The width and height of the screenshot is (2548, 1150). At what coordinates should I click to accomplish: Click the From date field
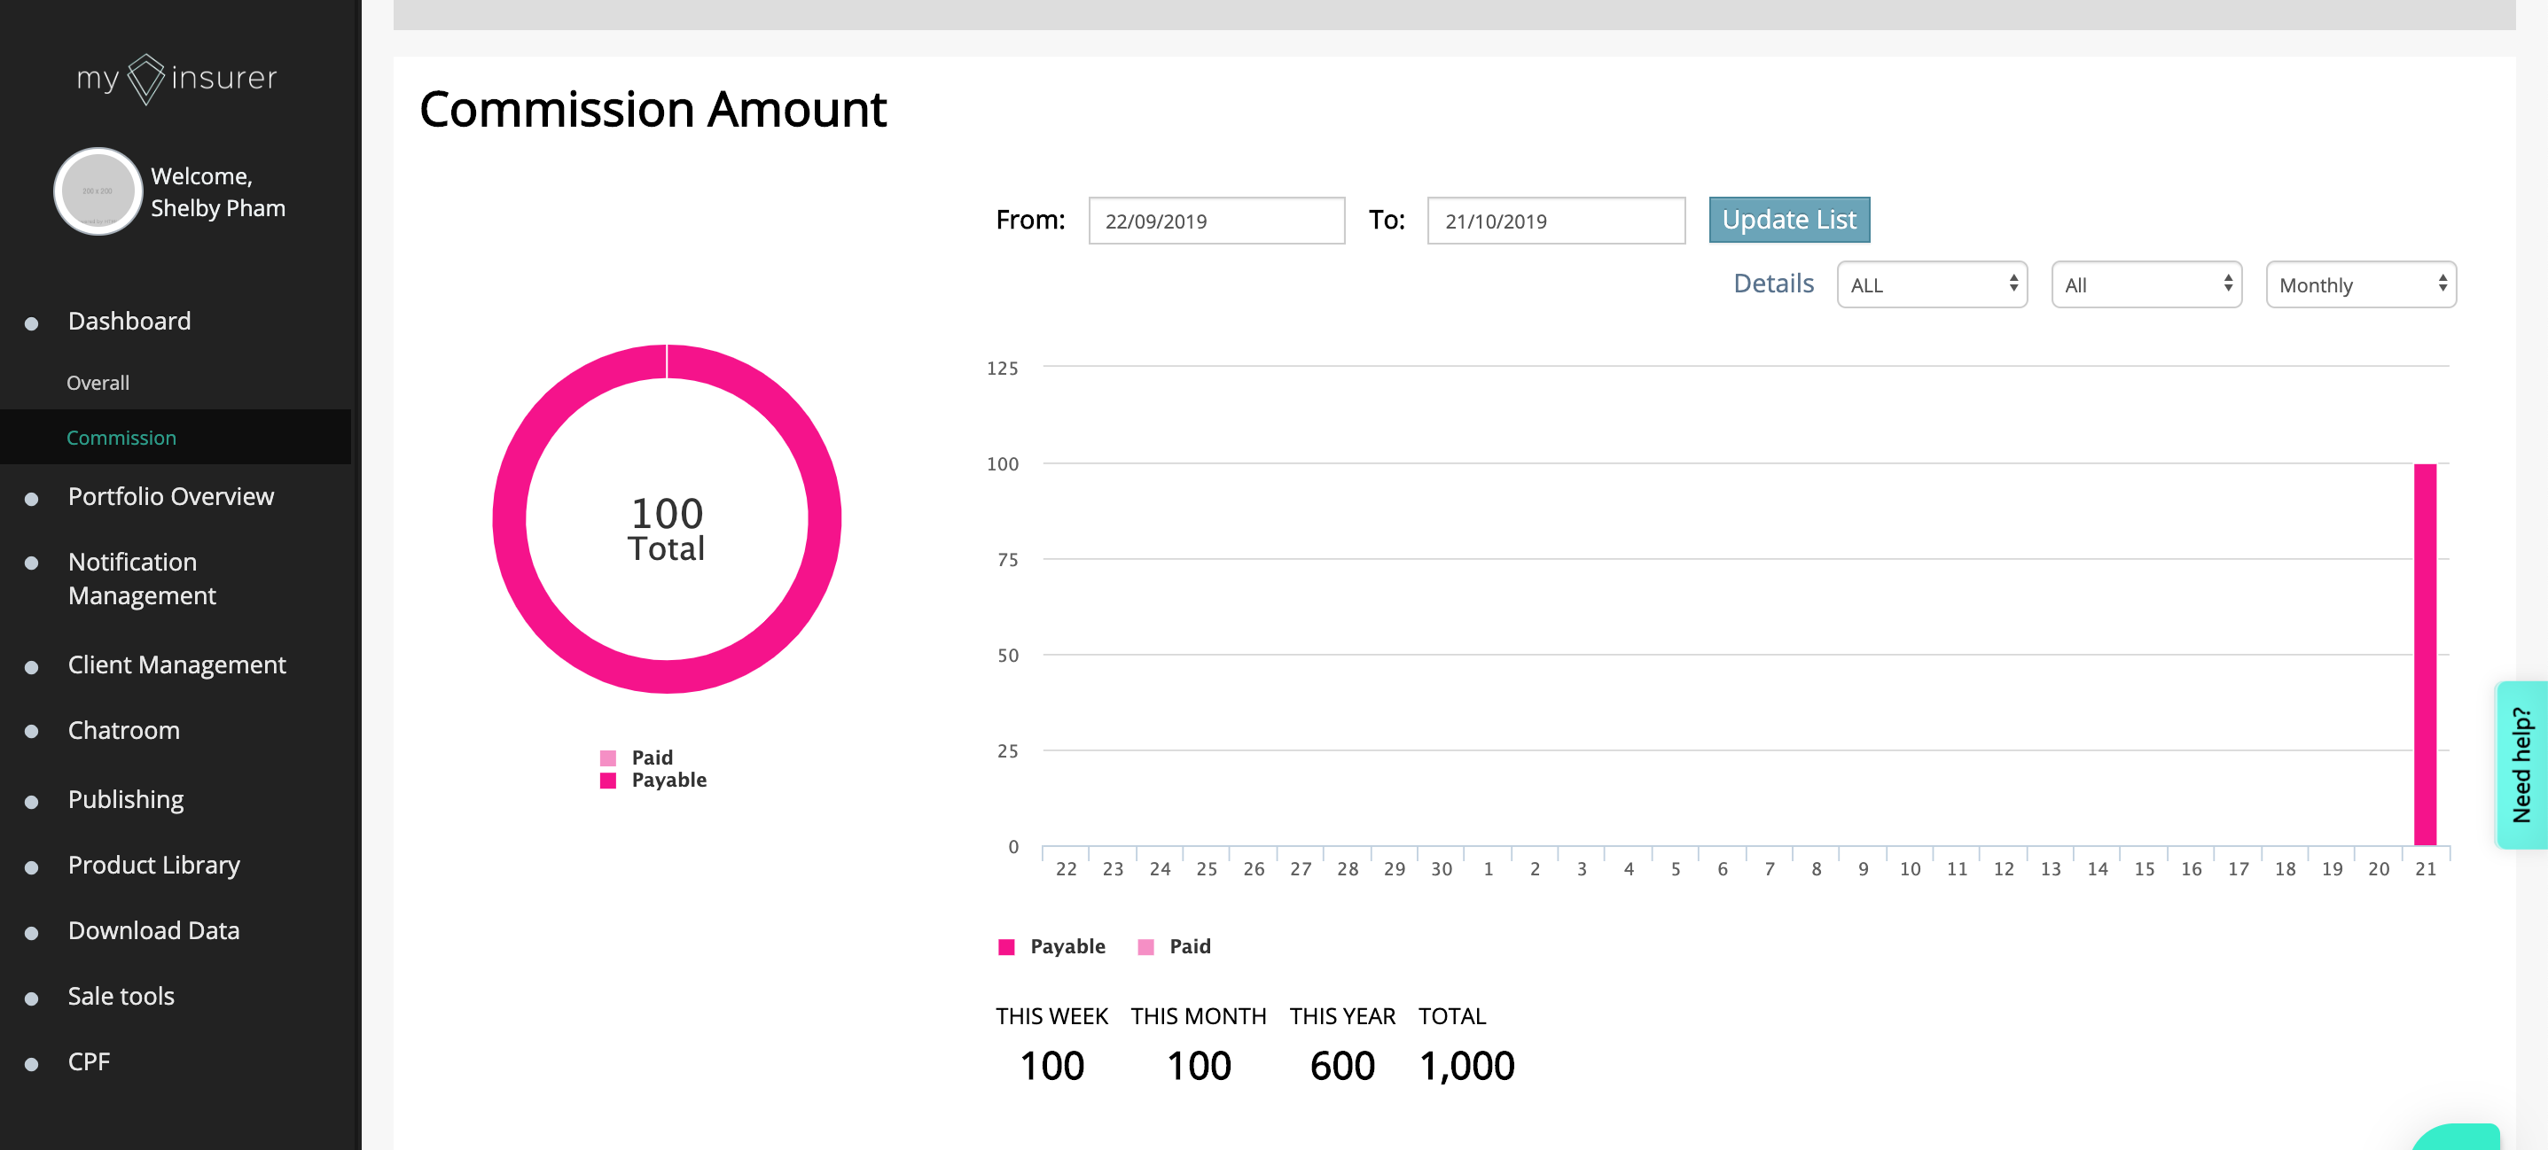pos(1215,221)
